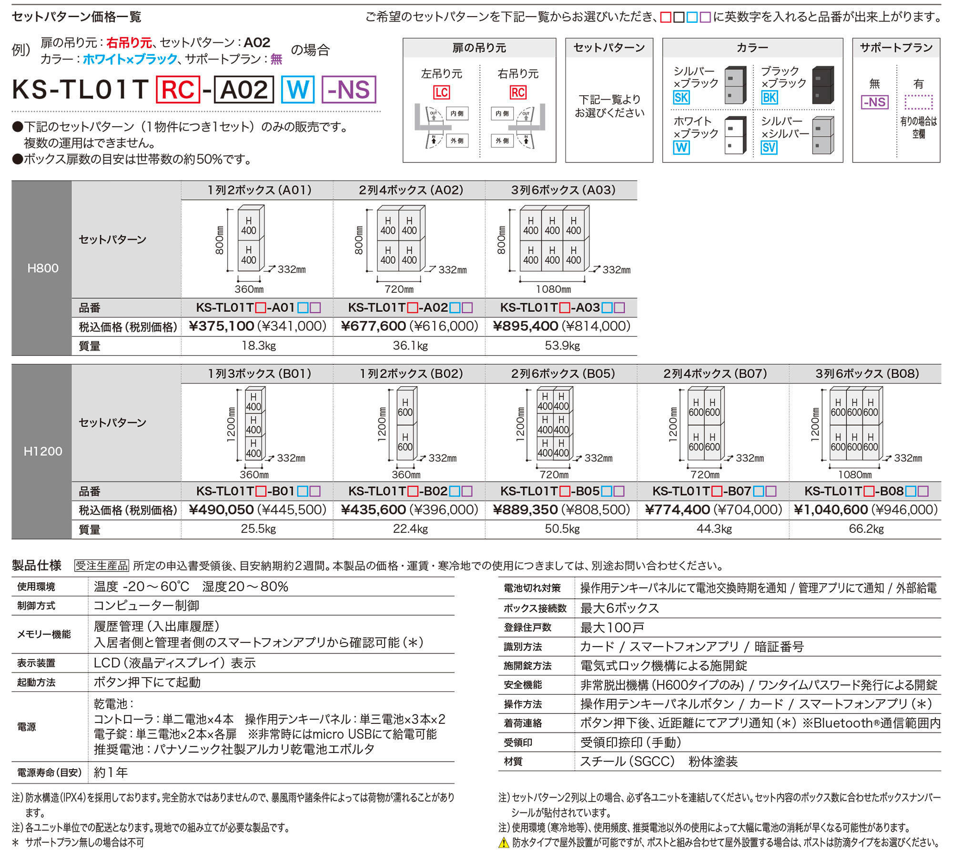
Task: Click the silver×black locker swatch image
Action: (x=735, y=85)
